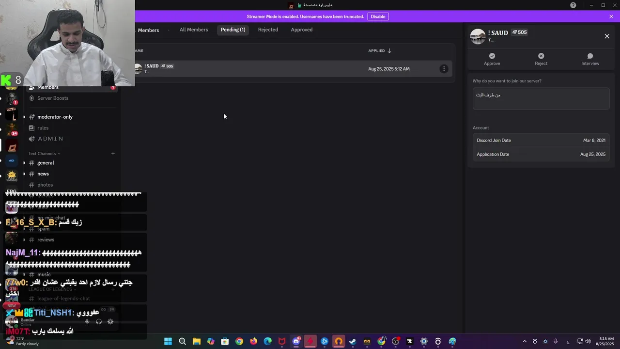Screen dimensions: 620x349
Task: Open Discord taskbar icon with 9+ badge
Action: click(296, 341)
